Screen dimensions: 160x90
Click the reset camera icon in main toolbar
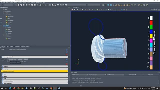[103, 5]
